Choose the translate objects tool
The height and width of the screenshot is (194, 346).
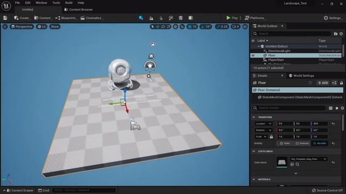[158, 26]
